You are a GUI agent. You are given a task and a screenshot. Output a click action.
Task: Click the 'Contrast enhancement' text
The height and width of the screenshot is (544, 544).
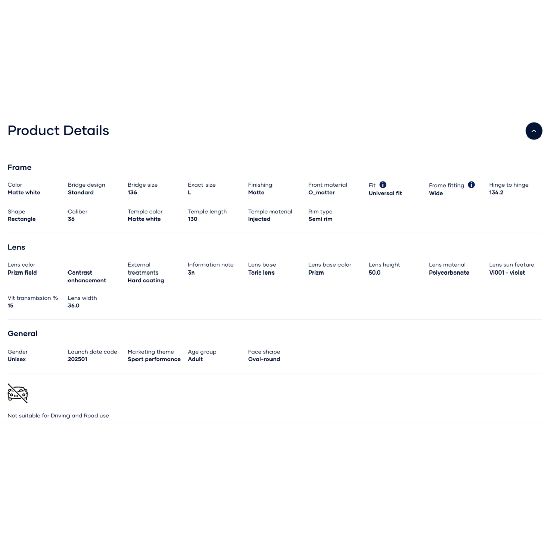(x=87, y=277)
